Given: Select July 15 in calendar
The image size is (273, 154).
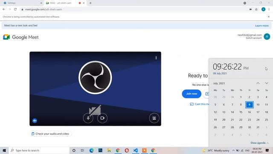Looking at the screenshot, I should tap(241, 112).
